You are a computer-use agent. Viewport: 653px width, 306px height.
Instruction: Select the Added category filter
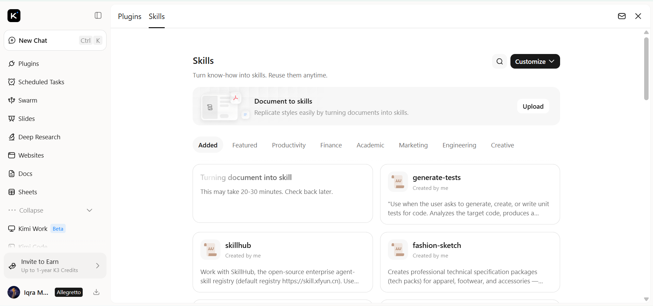coord(208,145)
